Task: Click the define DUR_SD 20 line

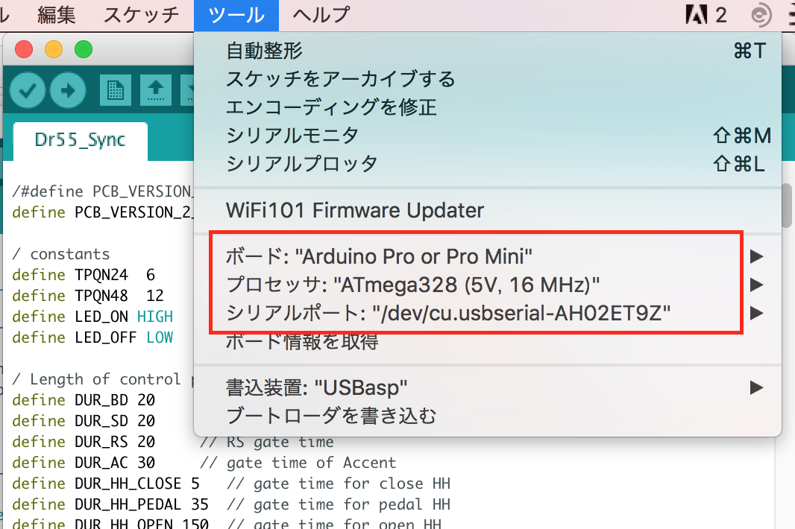Action: (84, 421)
